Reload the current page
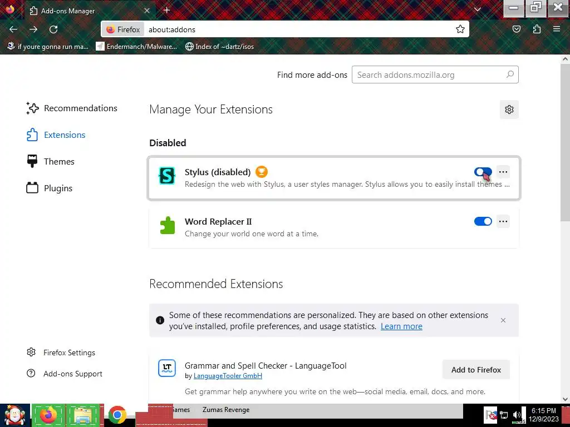 pos(53,29)
